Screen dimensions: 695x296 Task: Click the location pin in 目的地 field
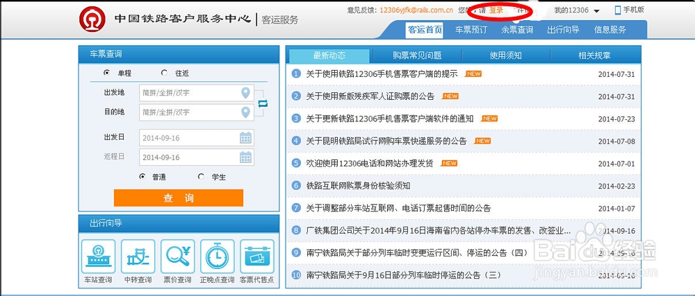point(245,112)
